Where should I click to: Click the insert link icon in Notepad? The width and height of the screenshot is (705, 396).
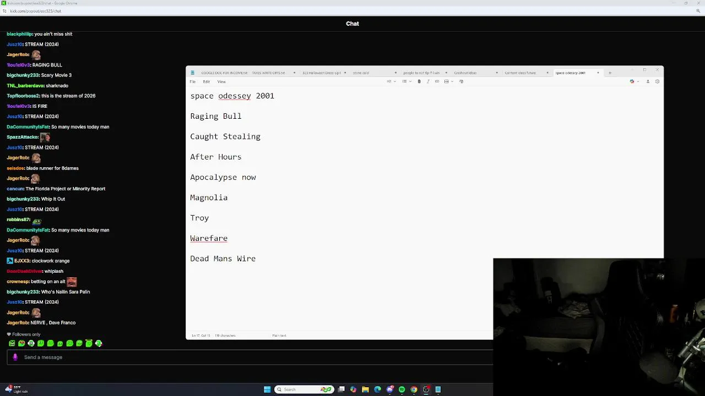[437, 81]
